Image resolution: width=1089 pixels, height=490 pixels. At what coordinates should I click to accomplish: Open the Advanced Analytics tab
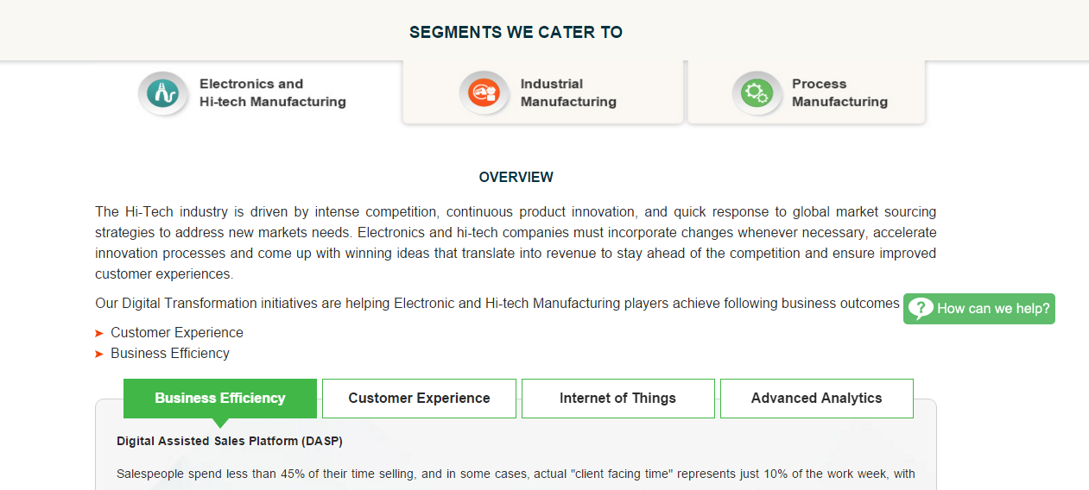817,399
